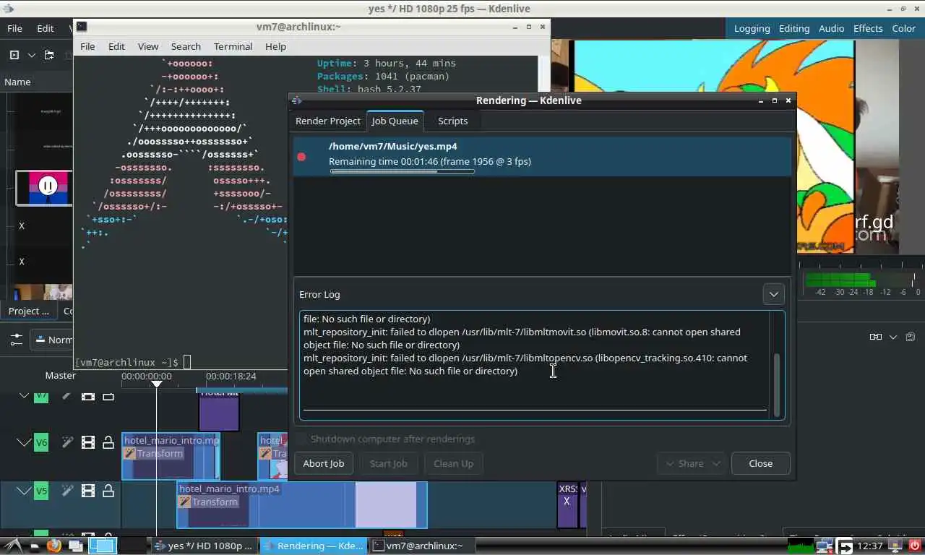Switch to the Logging workspace layout
The height and width of the screenshot is (555, 925).
[752, 28]
